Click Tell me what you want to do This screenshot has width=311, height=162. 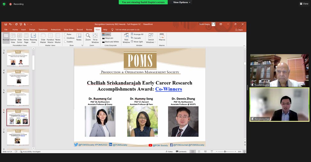[x=127, y=30]
